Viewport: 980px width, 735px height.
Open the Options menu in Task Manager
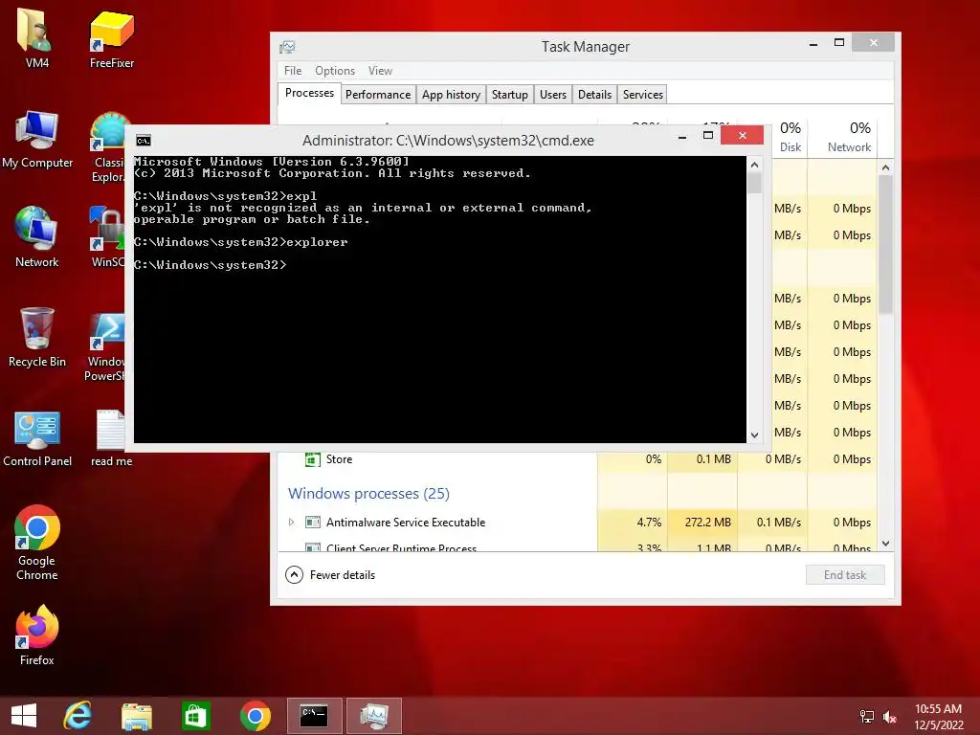pyautogui.click(x=334, y=71)
